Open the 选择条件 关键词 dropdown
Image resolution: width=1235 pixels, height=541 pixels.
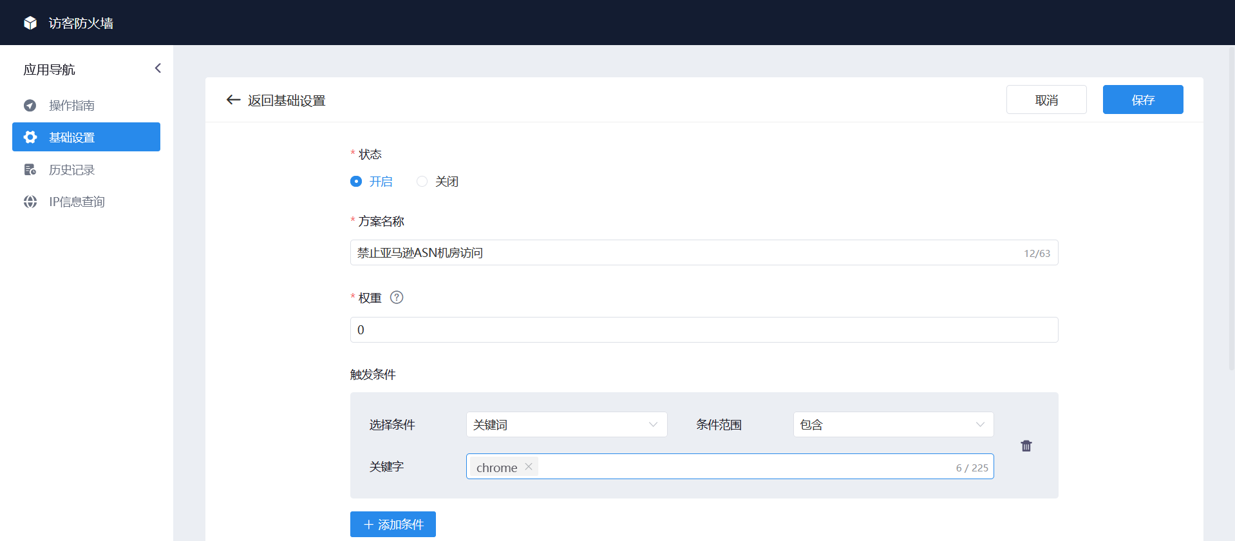pos(567,424)
